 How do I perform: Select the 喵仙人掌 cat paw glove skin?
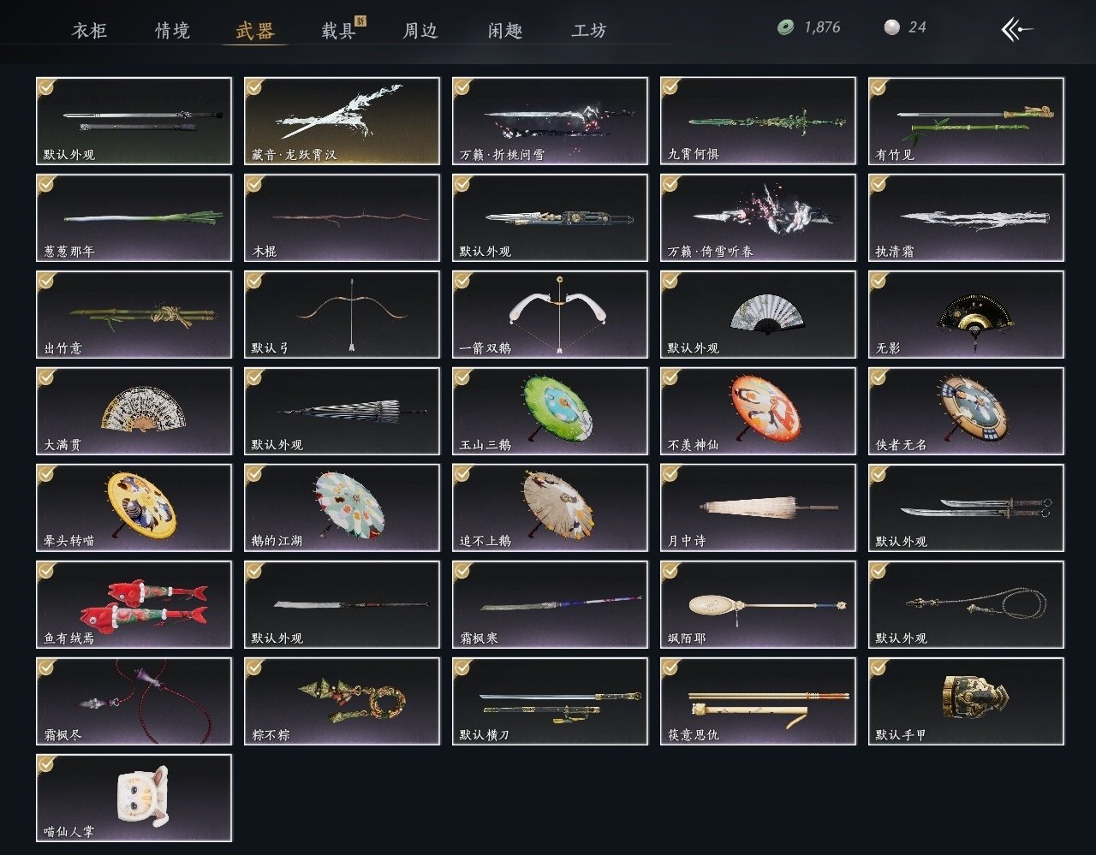click(x=134, y=798)
